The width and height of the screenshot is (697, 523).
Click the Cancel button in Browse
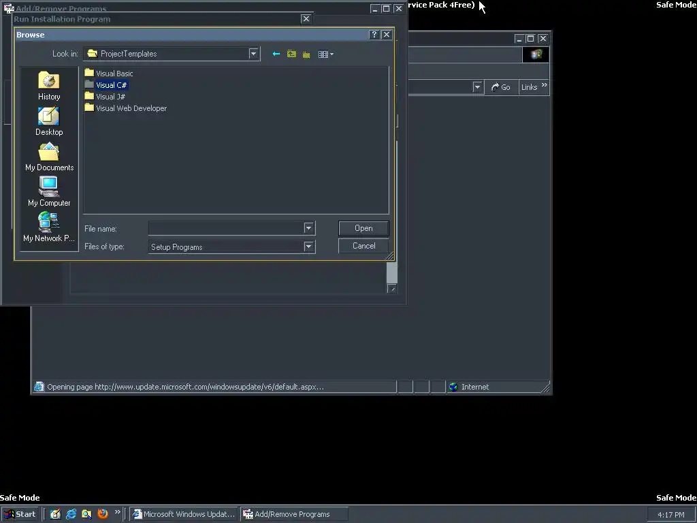363,246
